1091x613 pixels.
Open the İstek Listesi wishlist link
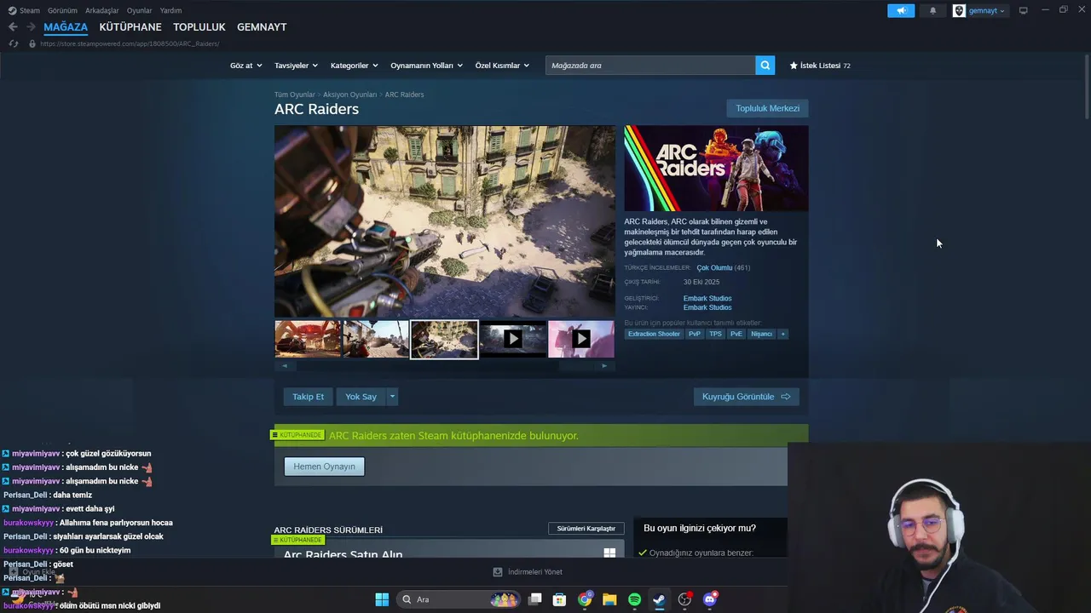(x=820, y=65)
